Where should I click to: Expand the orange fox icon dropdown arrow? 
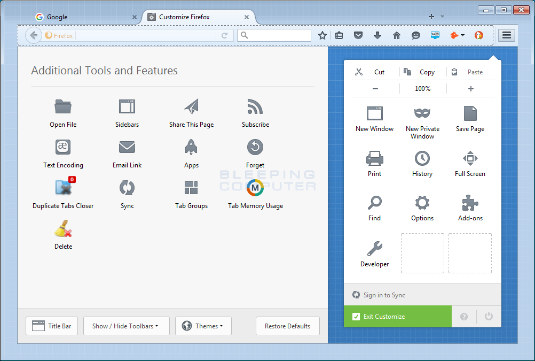coord(463,35)
